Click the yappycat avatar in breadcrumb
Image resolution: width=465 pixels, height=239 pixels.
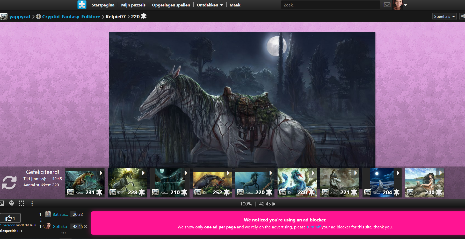coord(4,17)
